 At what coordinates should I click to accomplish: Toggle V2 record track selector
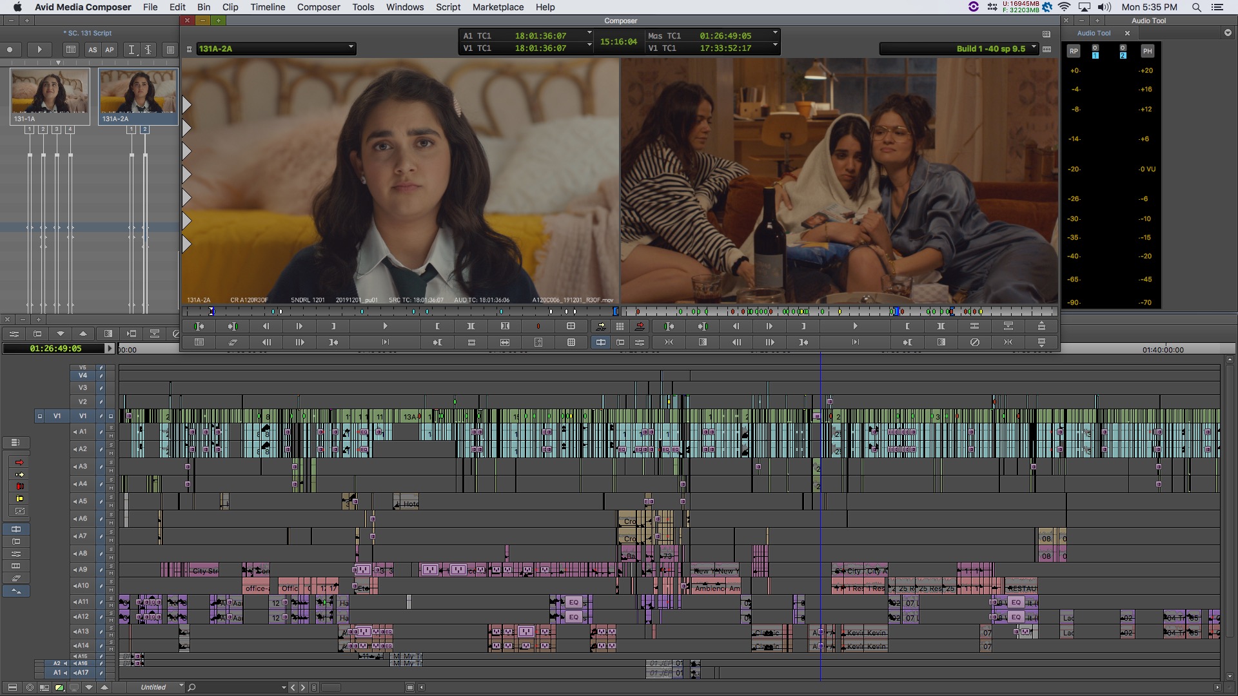[x=83, y=401]
